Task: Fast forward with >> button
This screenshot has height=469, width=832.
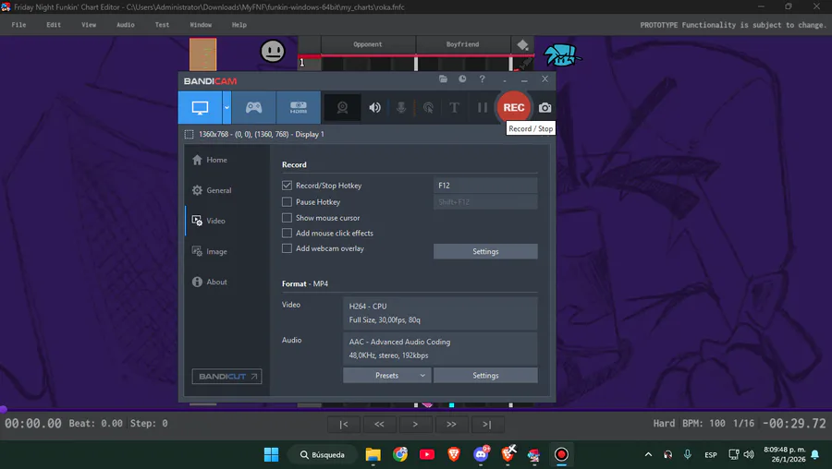Action: (x=451, y=425)
